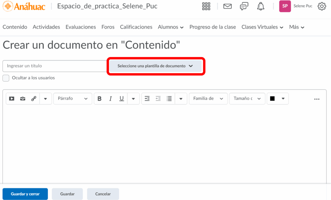331x200 pixels.
Task: Click the Insert Stuff media icon
Action: (x=12, y=99)
